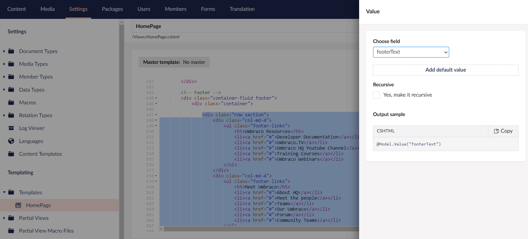Click line number 141 in editor
The image size is (528, 239).
point(150,81)
